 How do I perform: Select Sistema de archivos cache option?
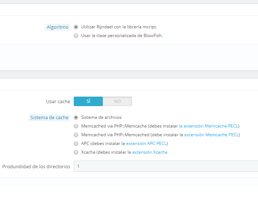tap(76, 117)
